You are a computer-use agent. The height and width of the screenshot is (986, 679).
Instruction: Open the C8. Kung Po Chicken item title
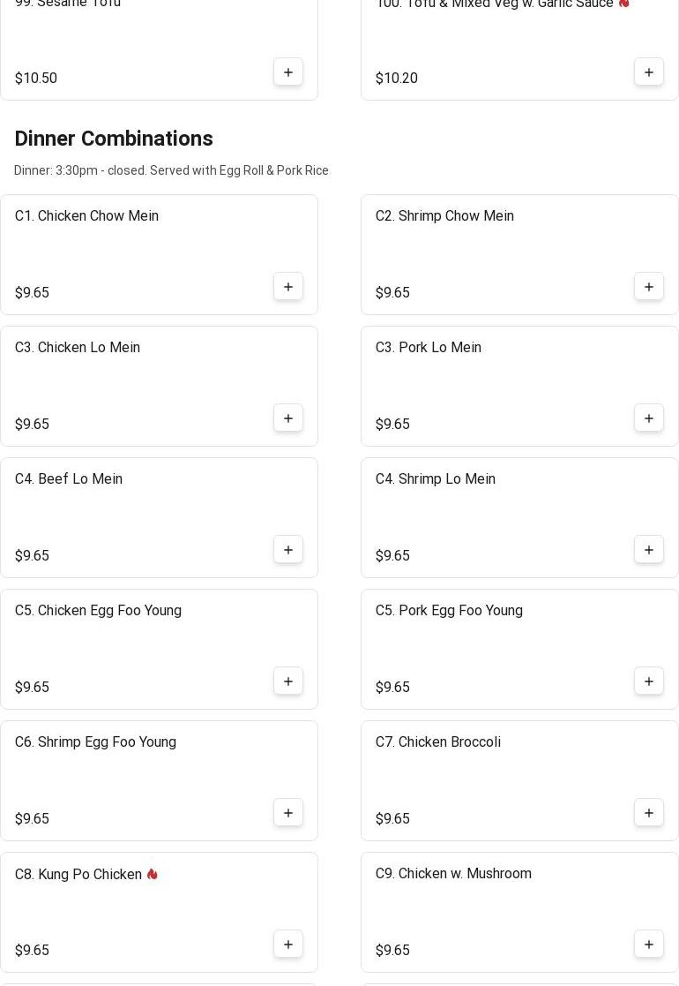(78, 874)
